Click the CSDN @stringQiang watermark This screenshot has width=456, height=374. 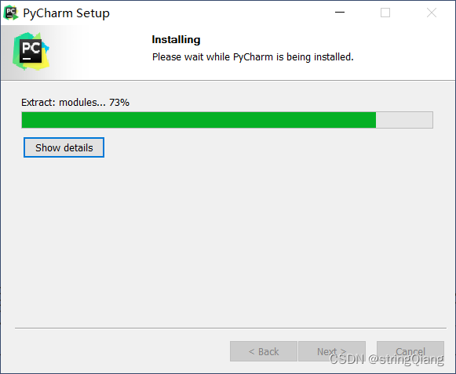pyautogui.click(x=387, y=359)
